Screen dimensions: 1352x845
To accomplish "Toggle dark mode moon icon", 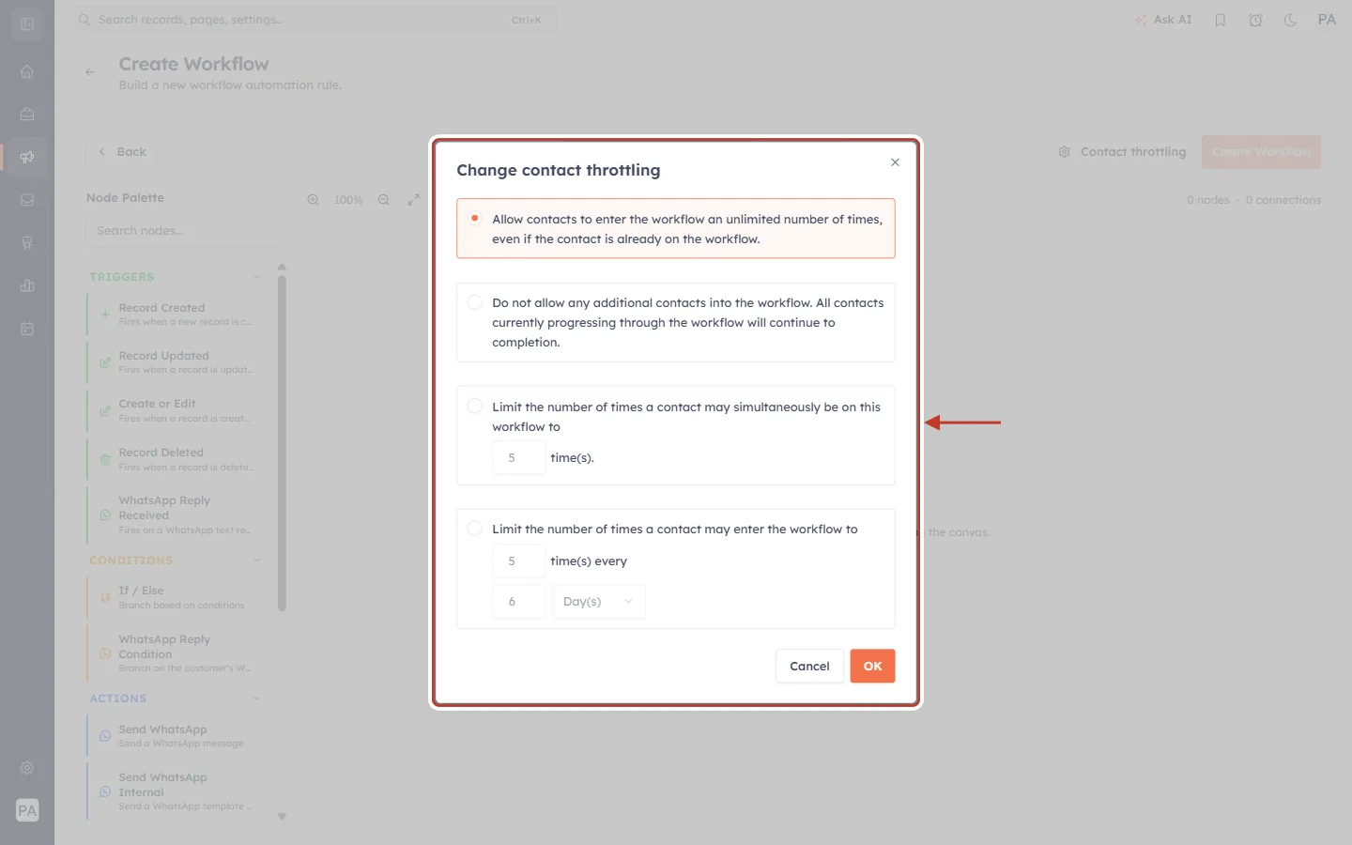I will click(x=1291, y=20).
